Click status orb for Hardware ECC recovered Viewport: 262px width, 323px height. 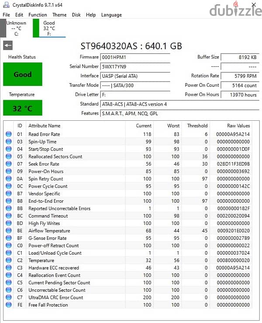pos(9,268)
